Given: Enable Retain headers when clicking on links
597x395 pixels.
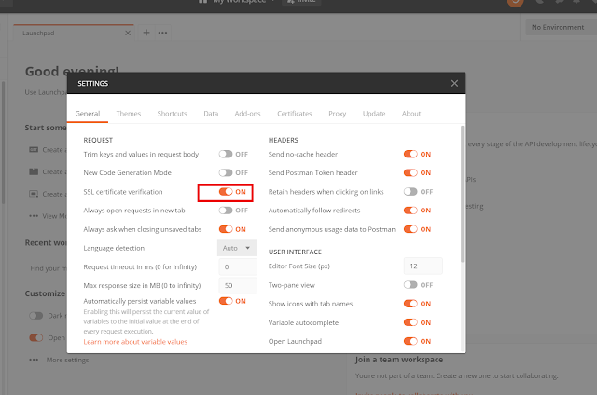Looking at the screenshot, I should point(410,192).
